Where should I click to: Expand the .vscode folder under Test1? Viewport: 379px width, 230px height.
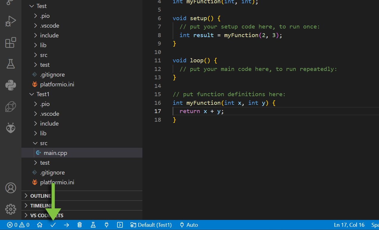[x=82, y=114]
